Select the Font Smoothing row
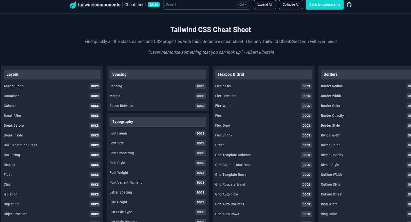 tap(158, 153)
